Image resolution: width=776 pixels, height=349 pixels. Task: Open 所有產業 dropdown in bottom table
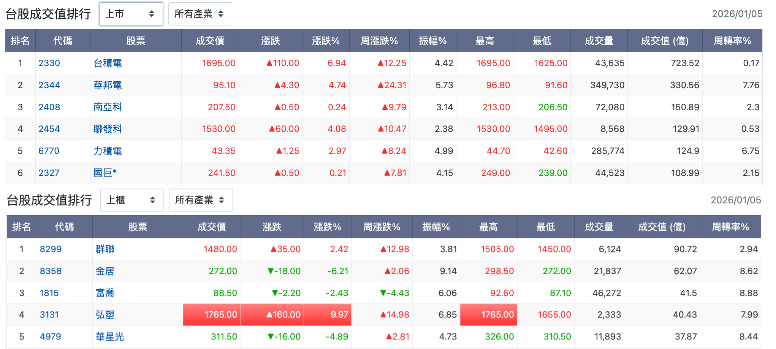[x=201, y=200]
